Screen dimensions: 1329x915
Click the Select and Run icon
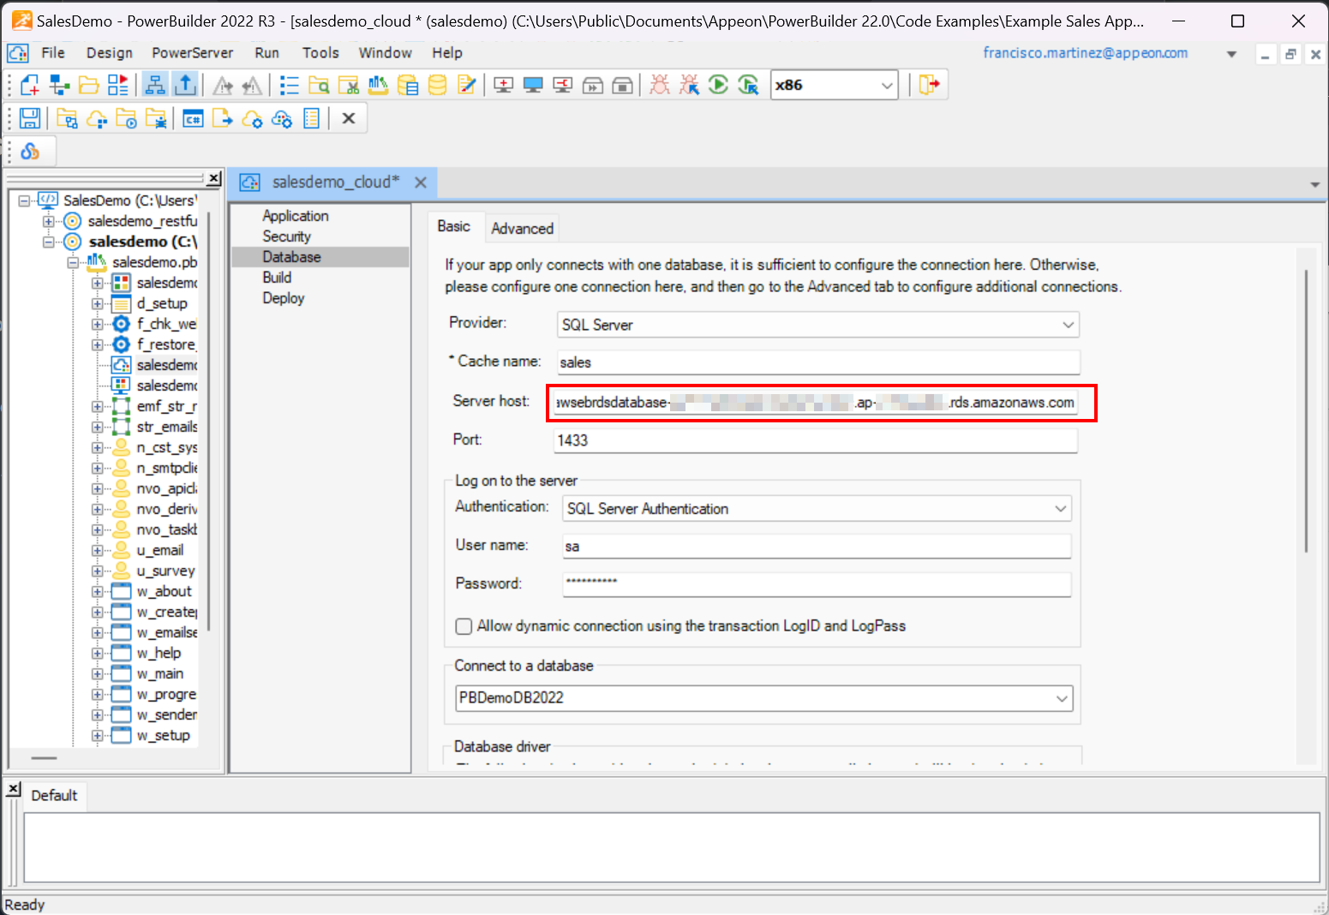pos(748,85)
